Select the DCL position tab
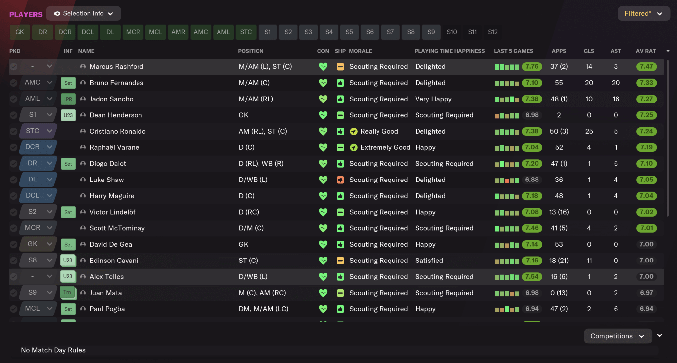This screenshot has width=677, height=363. [x=88, y=32]
